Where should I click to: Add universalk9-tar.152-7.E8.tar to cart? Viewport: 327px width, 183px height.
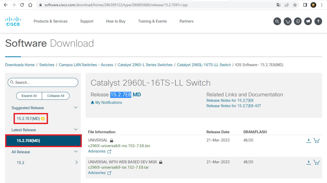pyautogui.click(x=316, y=162)
